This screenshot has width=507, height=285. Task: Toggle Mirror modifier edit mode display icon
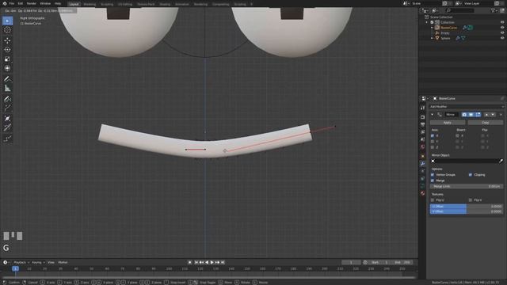(x=478, y=114)
